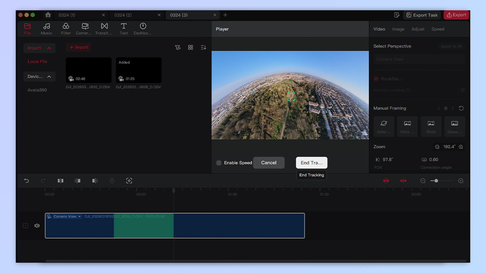Open the Music panel
486x273 pixels.
click(46, 29)
